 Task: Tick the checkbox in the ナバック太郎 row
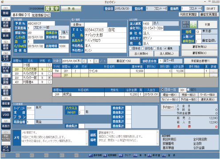pos(49,69)
